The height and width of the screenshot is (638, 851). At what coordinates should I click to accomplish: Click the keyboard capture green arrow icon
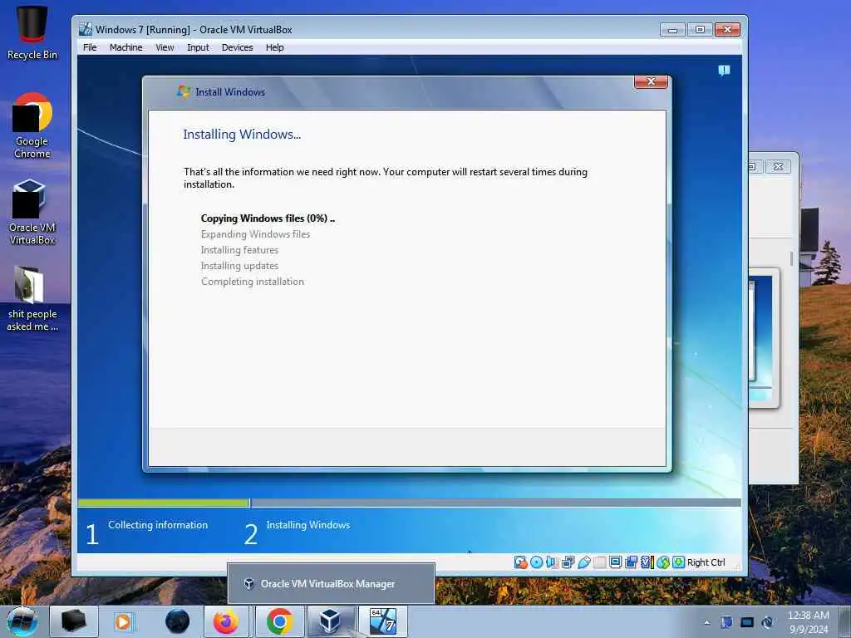coord(678,562)
